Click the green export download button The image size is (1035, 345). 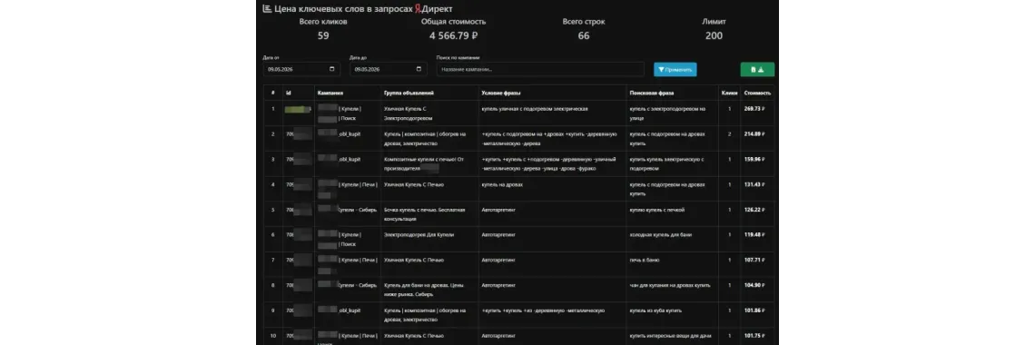[x=757, y=69]
